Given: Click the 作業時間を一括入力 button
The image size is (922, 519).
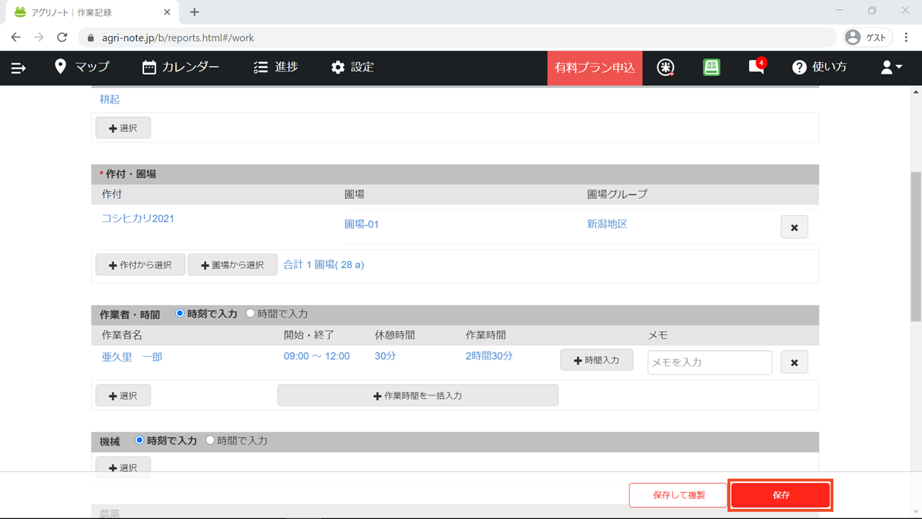Looking at the screenshot, I should [x=417, y=396].
